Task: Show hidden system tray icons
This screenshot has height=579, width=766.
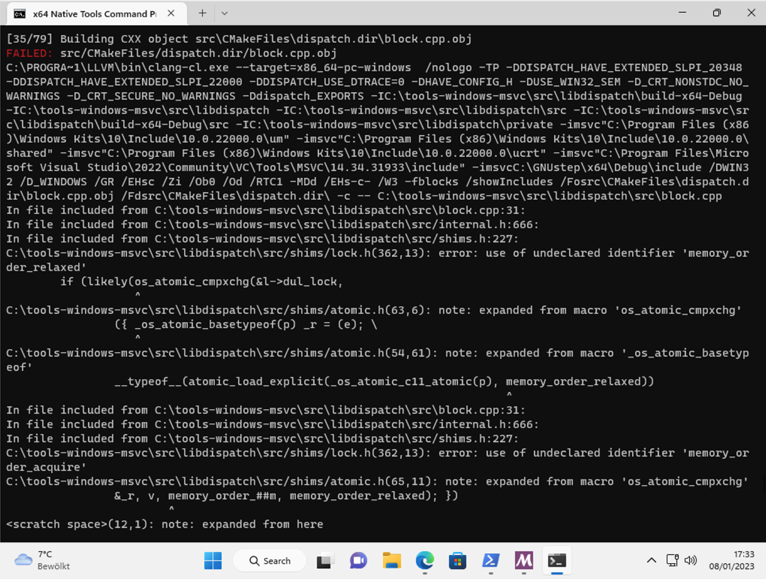Action: click(651, 560)
